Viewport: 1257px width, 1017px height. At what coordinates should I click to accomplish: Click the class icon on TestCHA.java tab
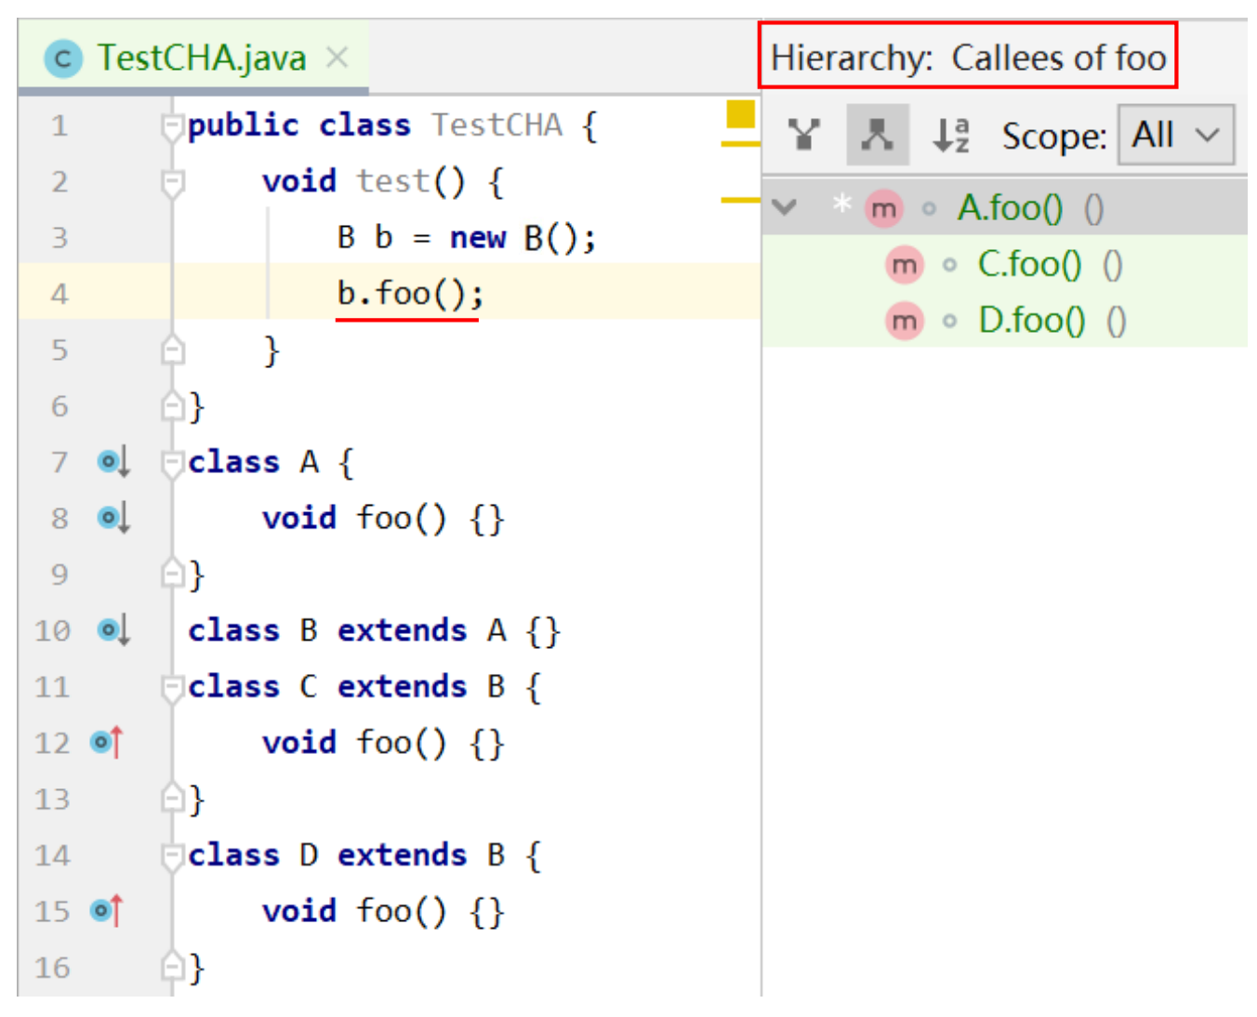click(63, 59)
